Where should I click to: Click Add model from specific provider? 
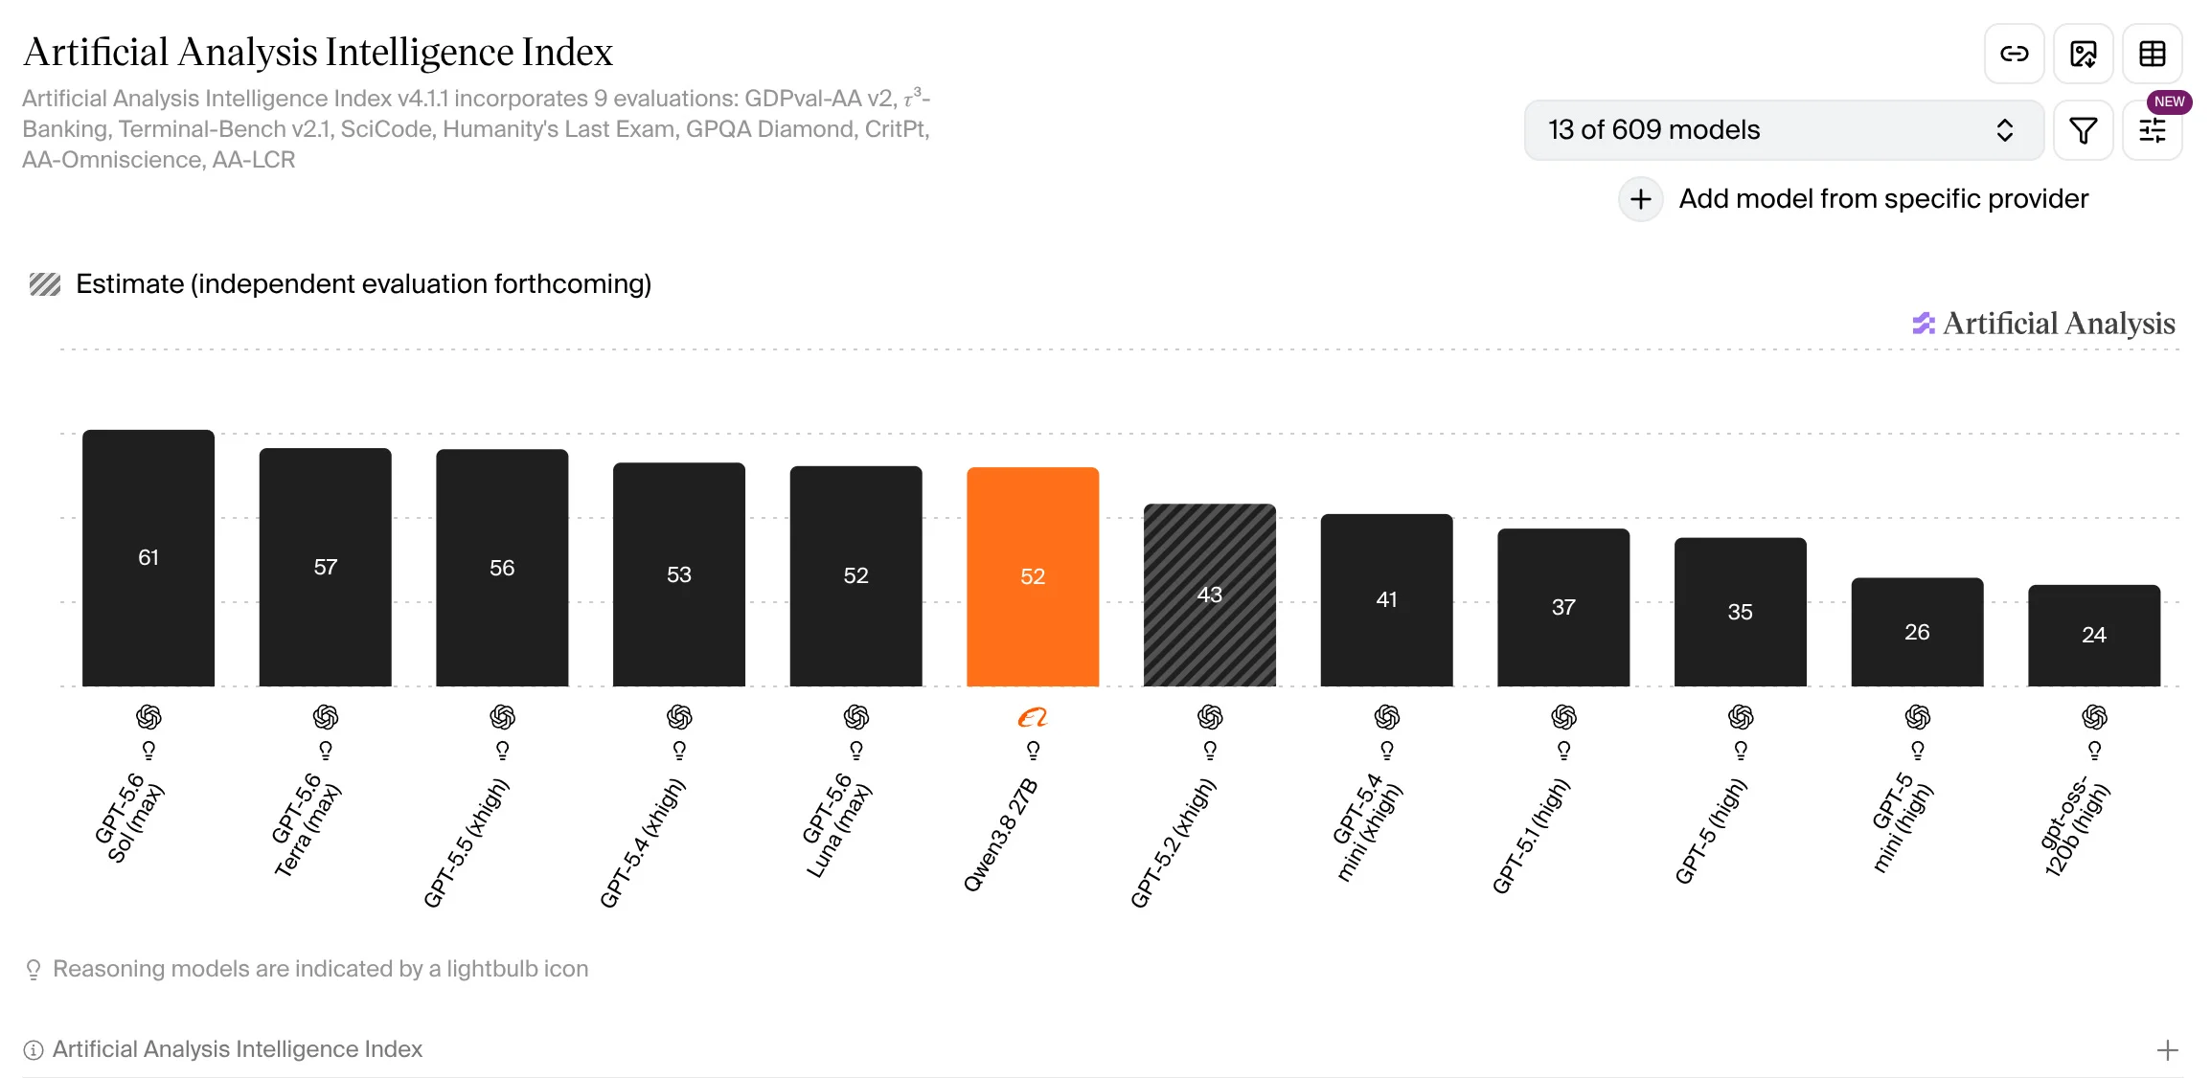[1882, 199]
